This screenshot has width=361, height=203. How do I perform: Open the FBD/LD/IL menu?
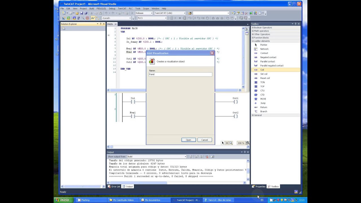tap(101, 8)
